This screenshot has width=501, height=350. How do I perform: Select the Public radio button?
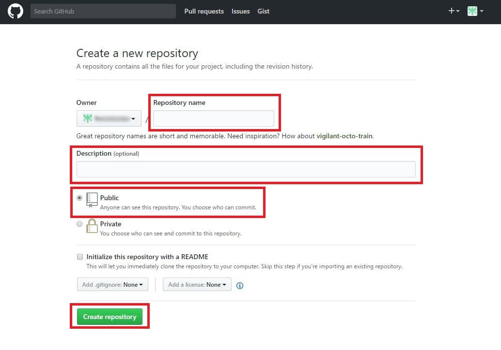[x=79, y=198]
